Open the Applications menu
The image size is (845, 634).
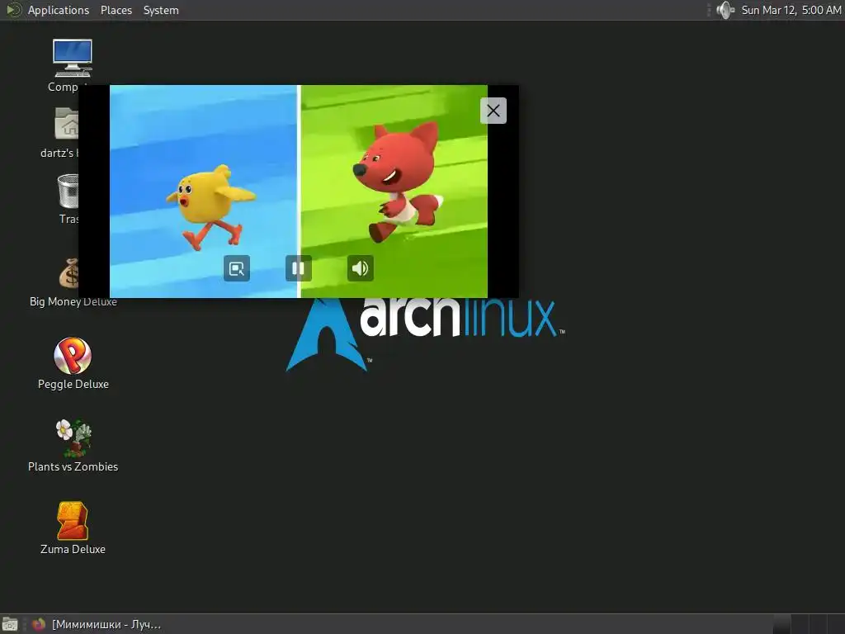click(59, 10)
